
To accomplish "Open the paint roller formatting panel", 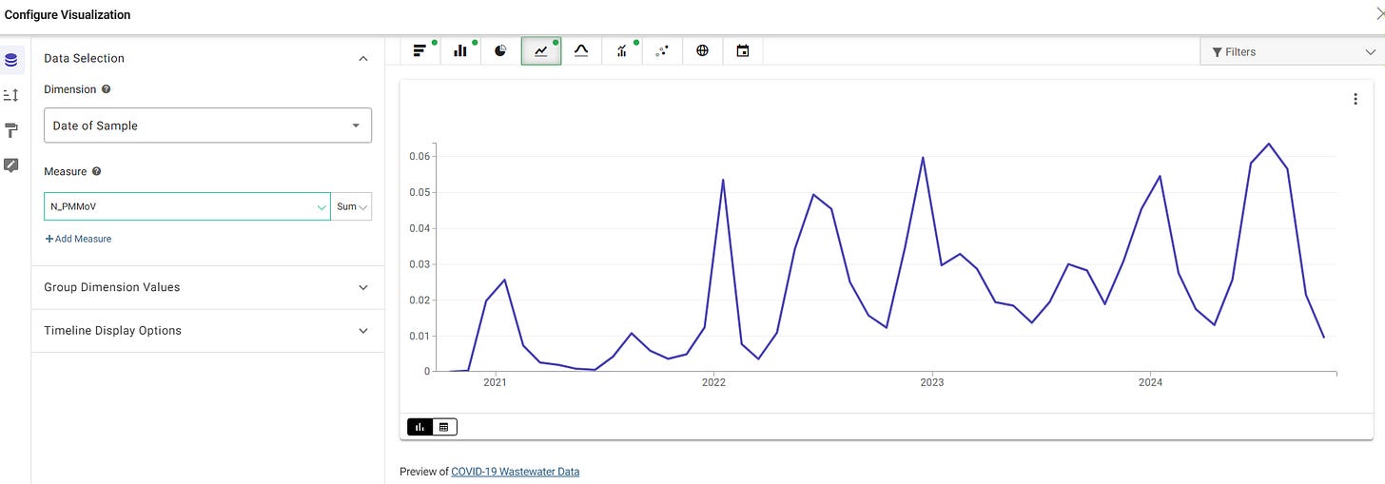I will 11,130.
